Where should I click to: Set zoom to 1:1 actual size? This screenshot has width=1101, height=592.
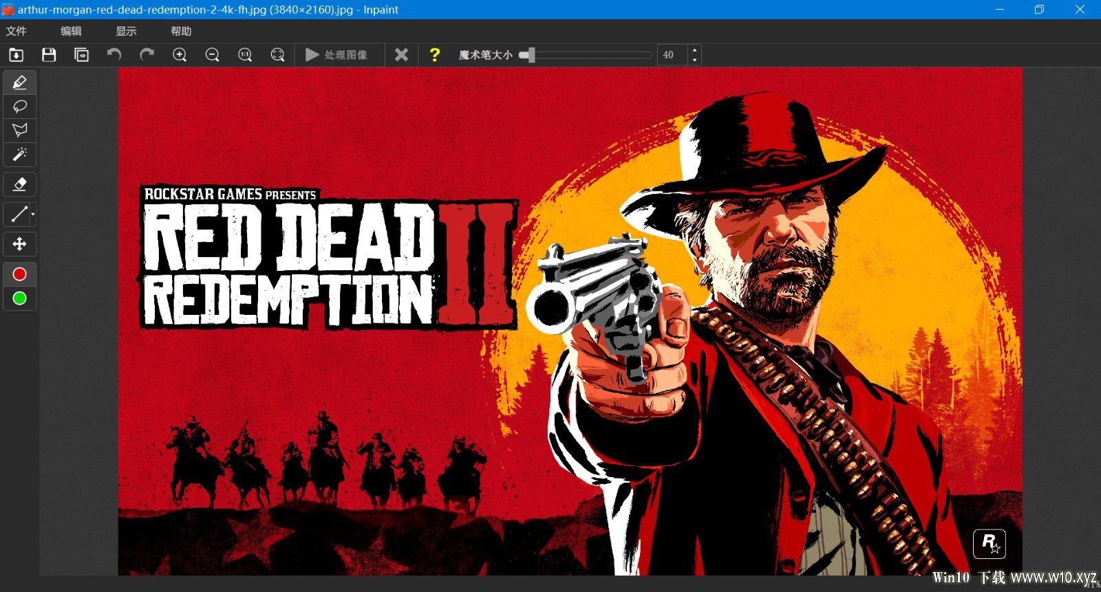[245, 55]
